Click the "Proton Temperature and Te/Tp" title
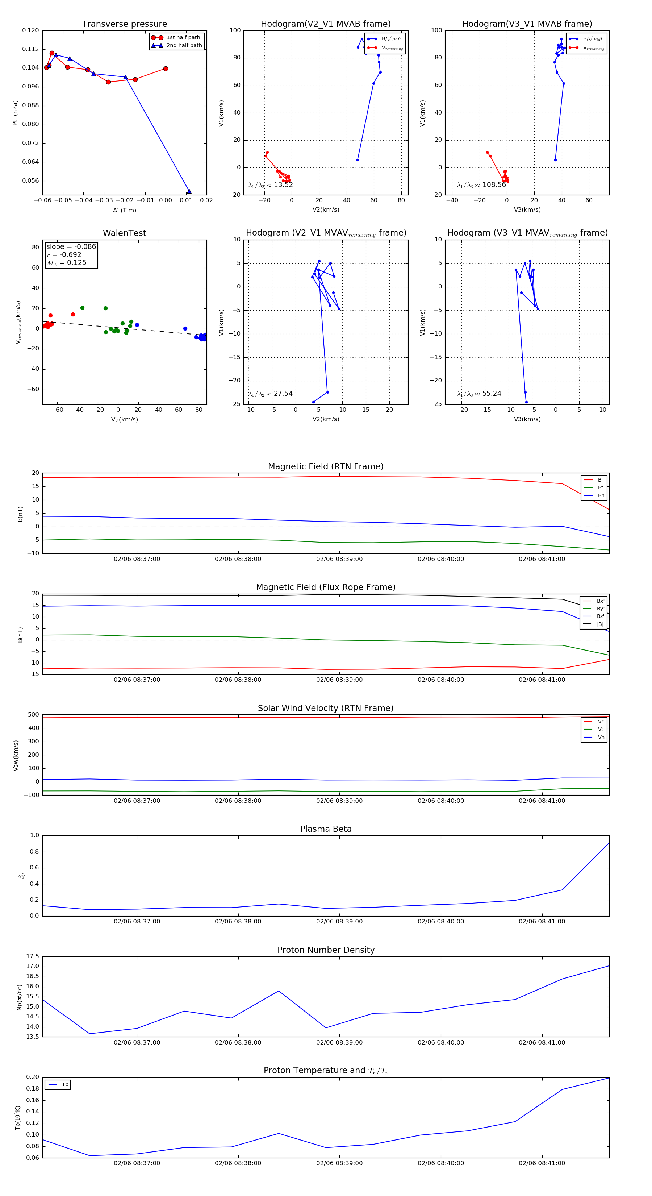Screen dimensions: 652x1196 326,1071
